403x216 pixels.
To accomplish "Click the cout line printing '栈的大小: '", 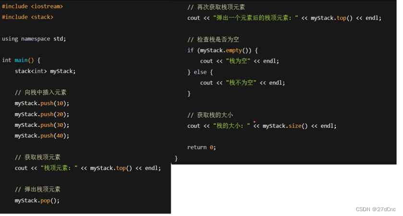I will point(262,126).
